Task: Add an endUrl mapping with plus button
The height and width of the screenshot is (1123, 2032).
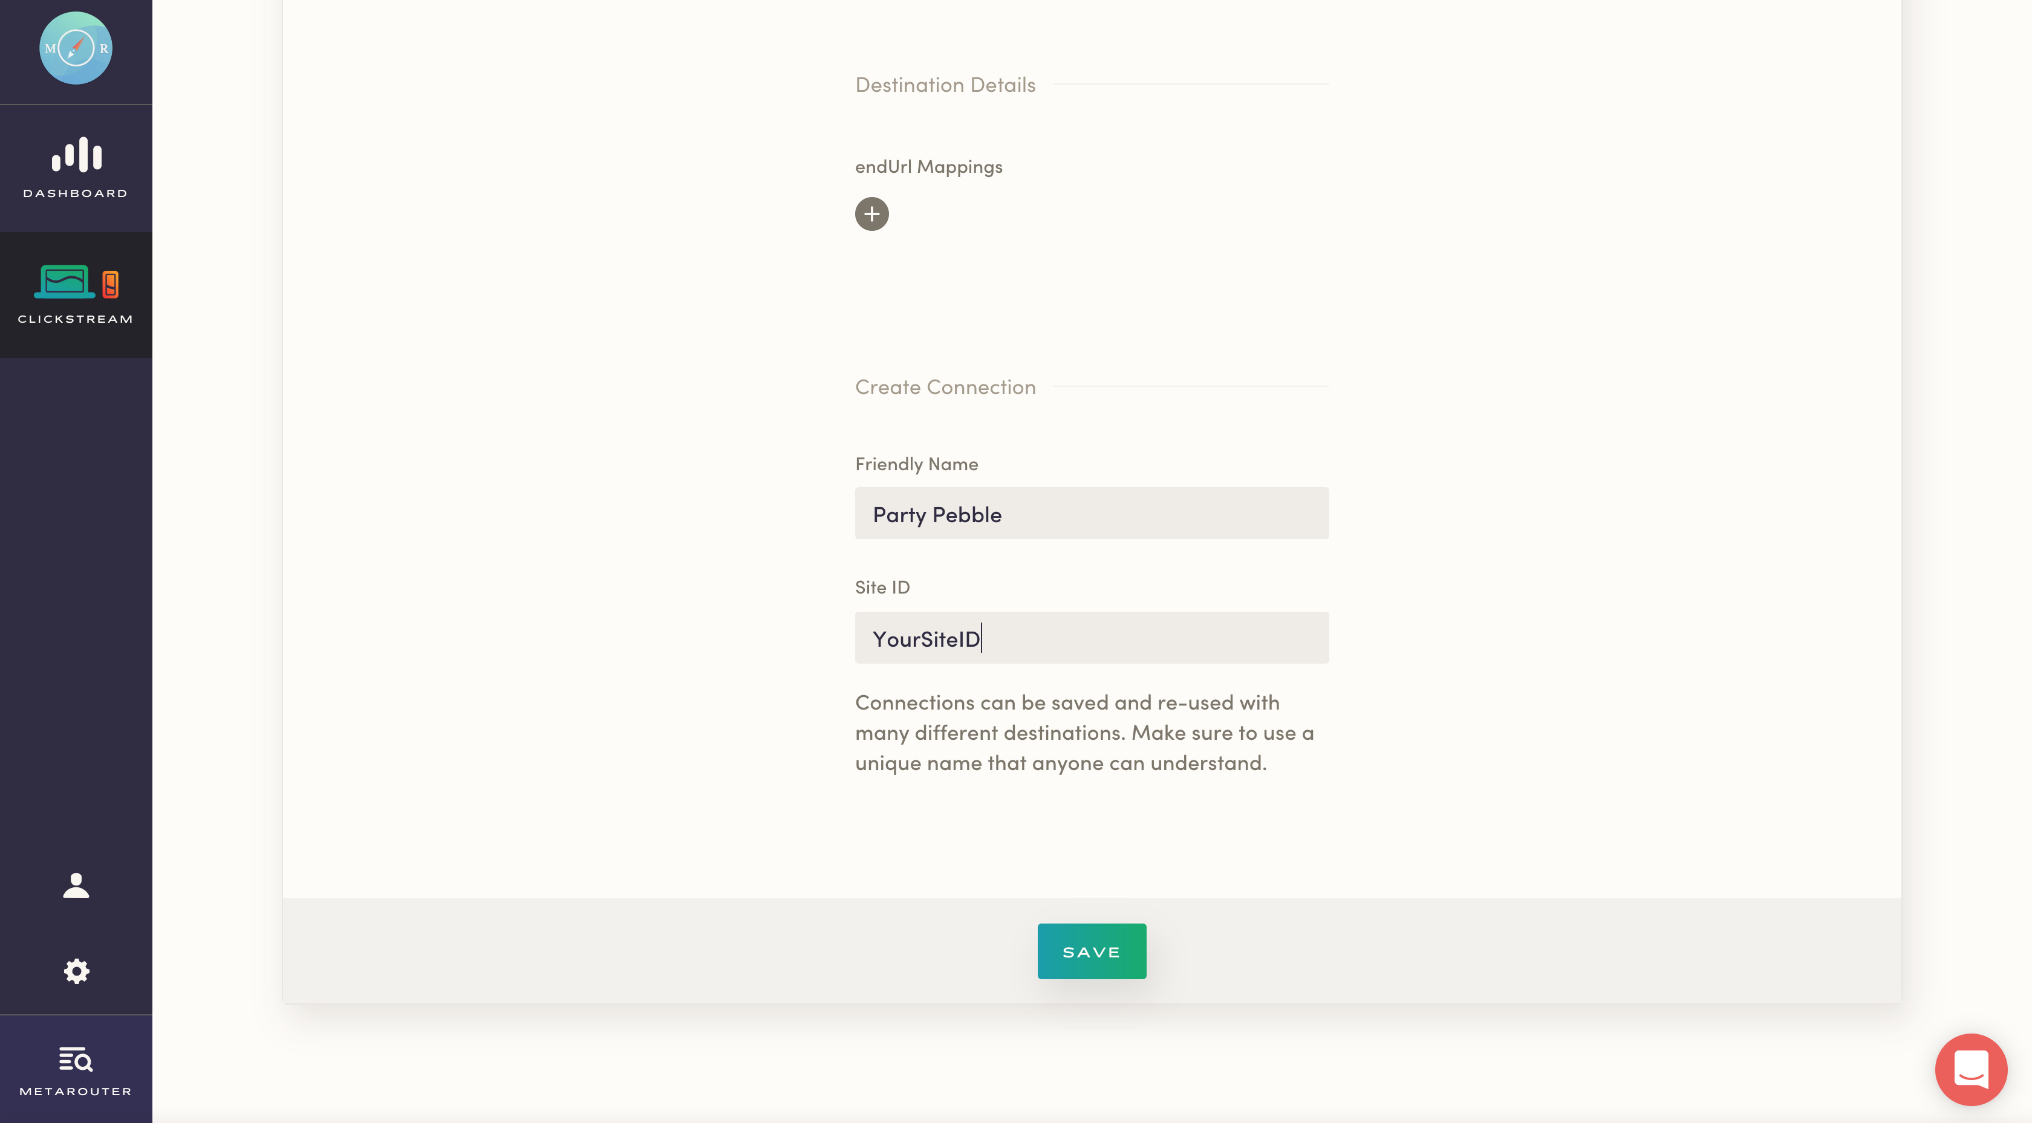Action: coord(871,214)
